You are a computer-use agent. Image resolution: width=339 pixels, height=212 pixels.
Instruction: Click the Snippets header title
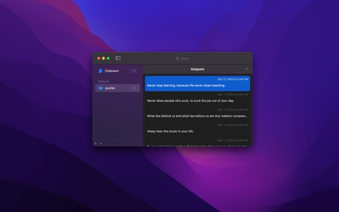(x=197, y=69)
